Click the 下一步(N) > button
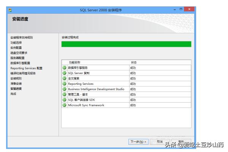The height and width of the screenshot is (152, 228). (x=138, y=141)
